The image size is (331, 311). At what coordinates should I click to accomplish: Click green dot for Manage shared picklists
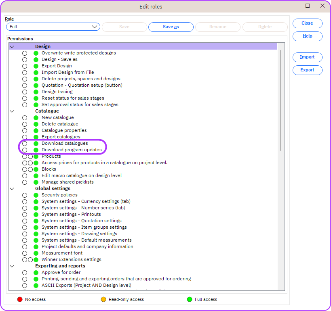pos(36,182)
